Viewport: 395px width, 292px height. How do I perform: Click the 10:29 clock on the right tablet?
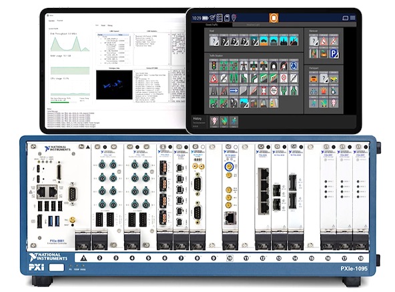196,18
